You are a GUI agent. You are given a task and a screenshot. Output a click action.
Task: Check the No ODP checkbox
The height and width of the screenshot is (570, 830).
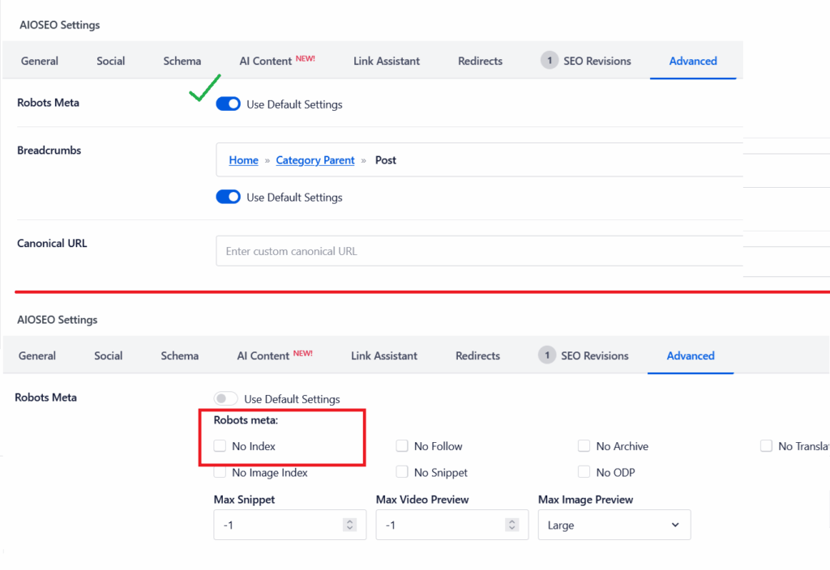tap(584, 472)
